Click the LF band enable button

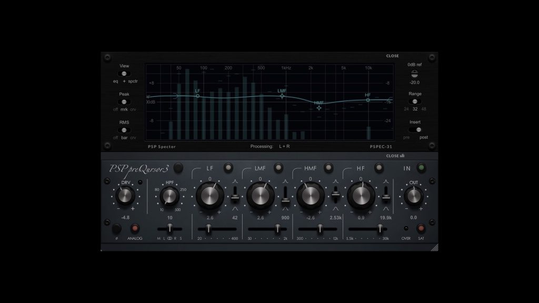coord(228,168)
